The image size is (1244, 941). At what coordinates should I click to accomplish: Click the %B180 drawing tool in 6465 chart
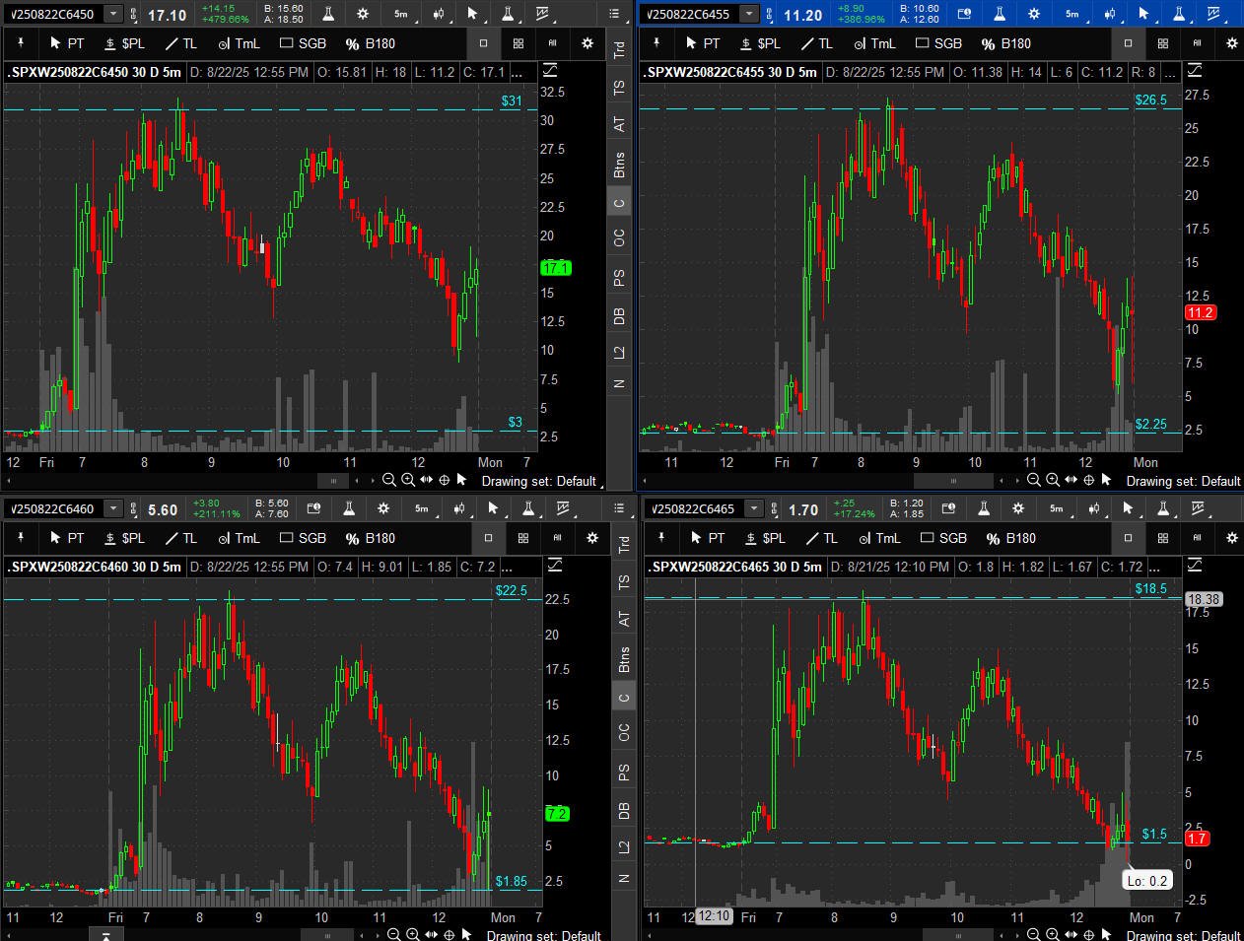tap(1010, 538)
